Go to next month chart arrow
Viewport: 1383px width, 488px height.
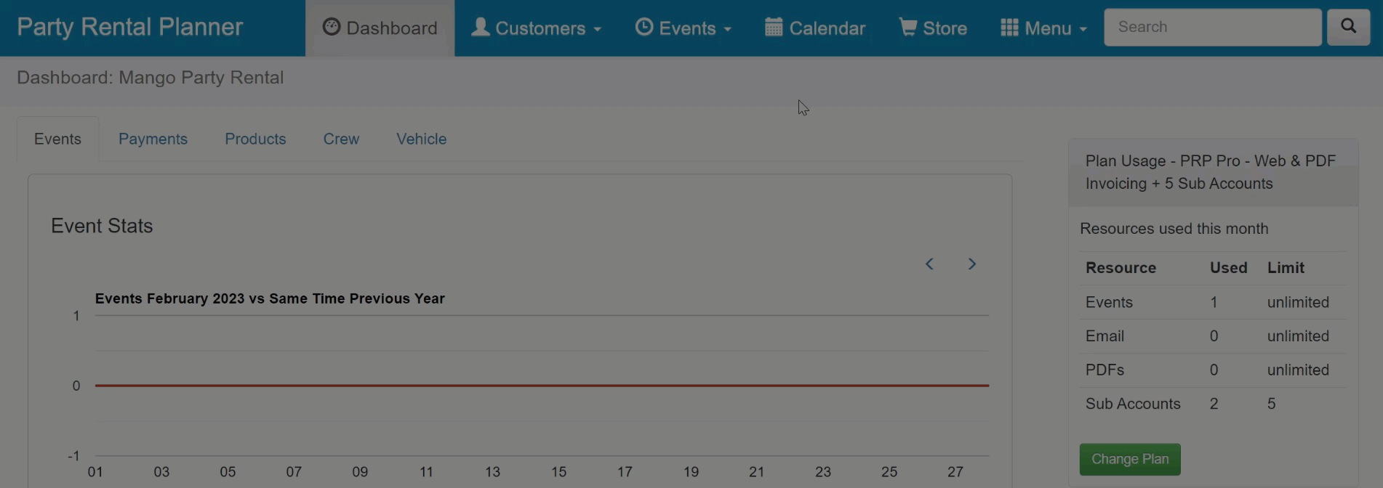[971, 264]
